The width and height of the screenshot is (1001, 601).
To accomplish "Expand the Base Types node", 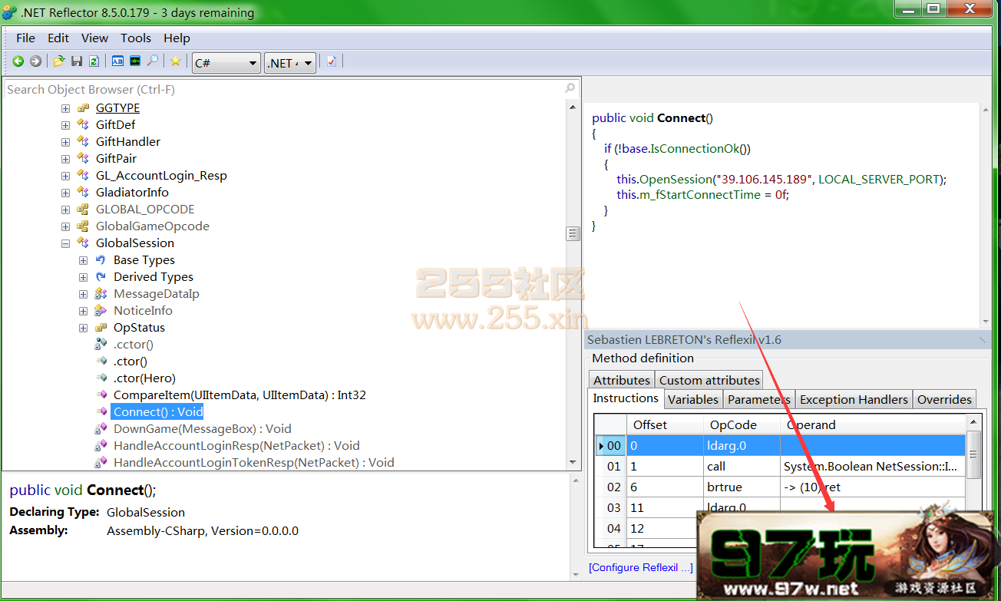I will point(83,260).
